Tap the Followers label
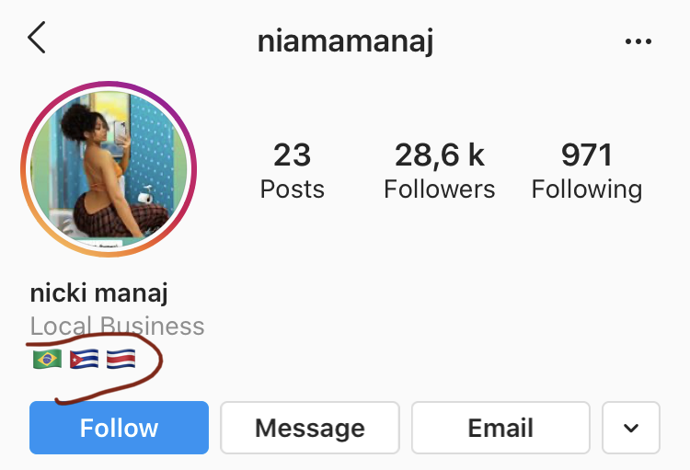This screenshot has height=470, width=690. [x=439, y=189]
